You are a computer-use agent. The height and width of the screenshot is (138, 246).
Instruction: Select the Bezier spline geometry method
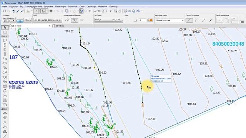75,20
